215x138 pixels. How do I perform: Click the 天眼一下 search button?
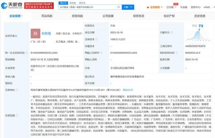128,7
